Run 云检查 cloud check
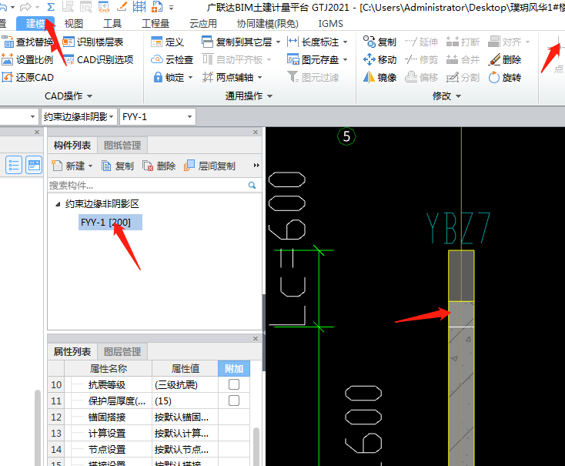The image size is (565, 466). pyautogui.click(x=172, y=60)
